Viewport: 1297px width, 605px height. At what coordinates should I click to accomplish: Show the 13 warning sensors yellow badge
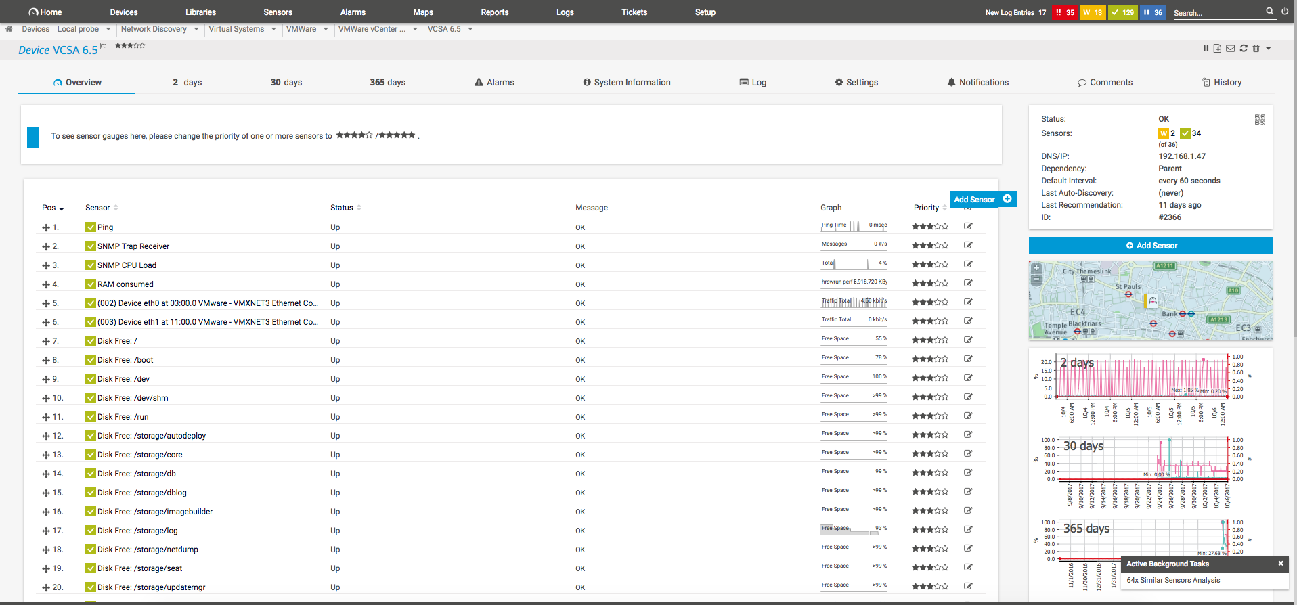(x=1093, y=12)
